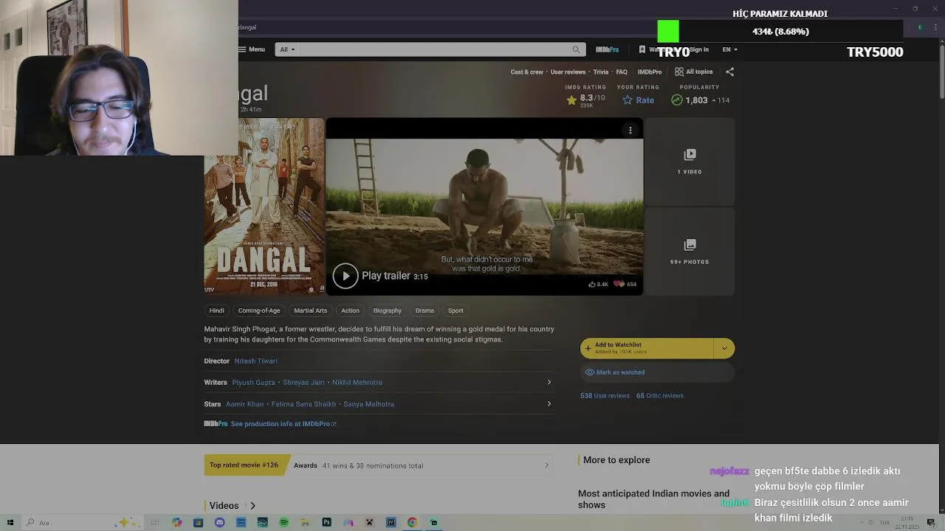945x531 pixels.
Task: Open the trailer three-dot options menu
Action: click(x=630, y=130)
